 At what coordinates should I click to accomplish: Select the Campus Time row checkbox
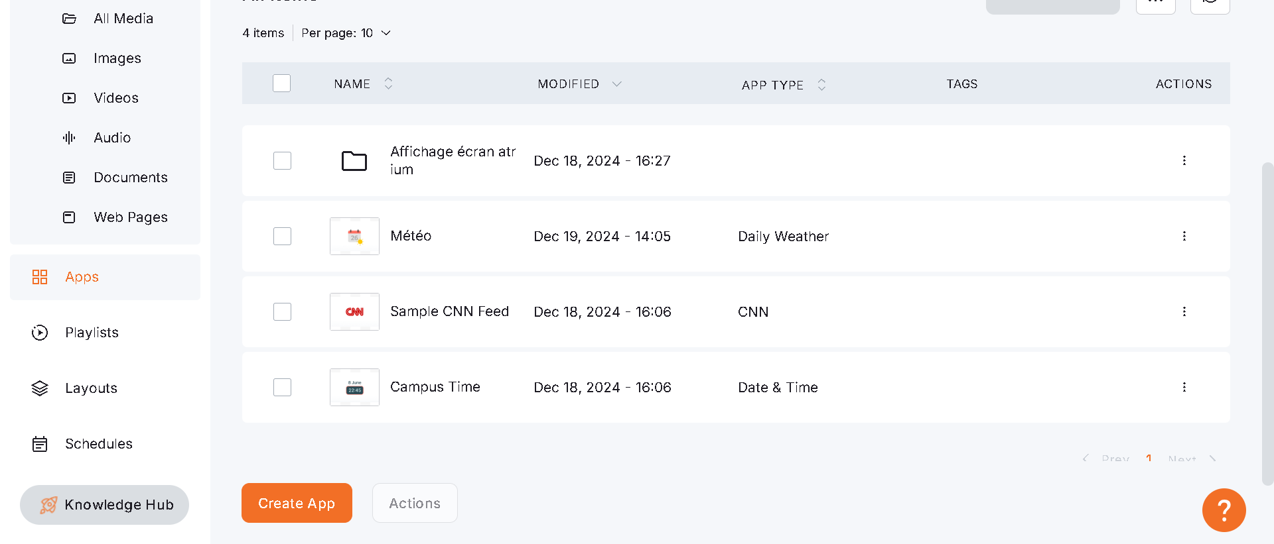[x=282, y=387]
